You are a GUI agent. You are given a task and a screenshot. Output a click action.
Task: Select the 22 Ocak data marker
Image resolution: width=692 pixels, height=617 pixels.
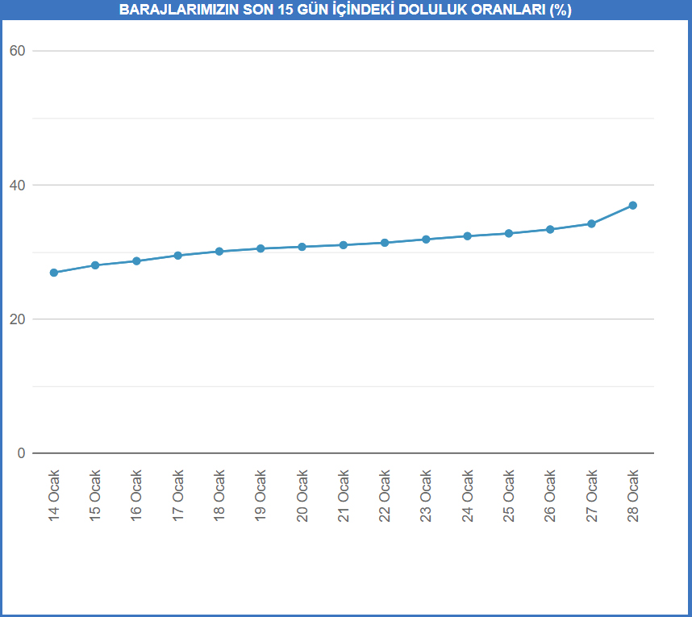(x=385, y=243)
